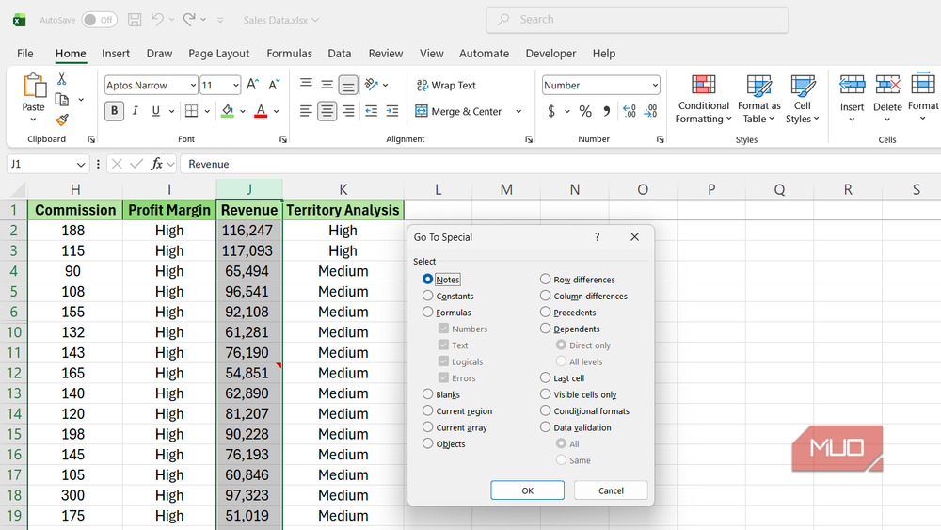Click Increase Decimal icon
Viewport: 941px width, 530px height.
[629, 112]
